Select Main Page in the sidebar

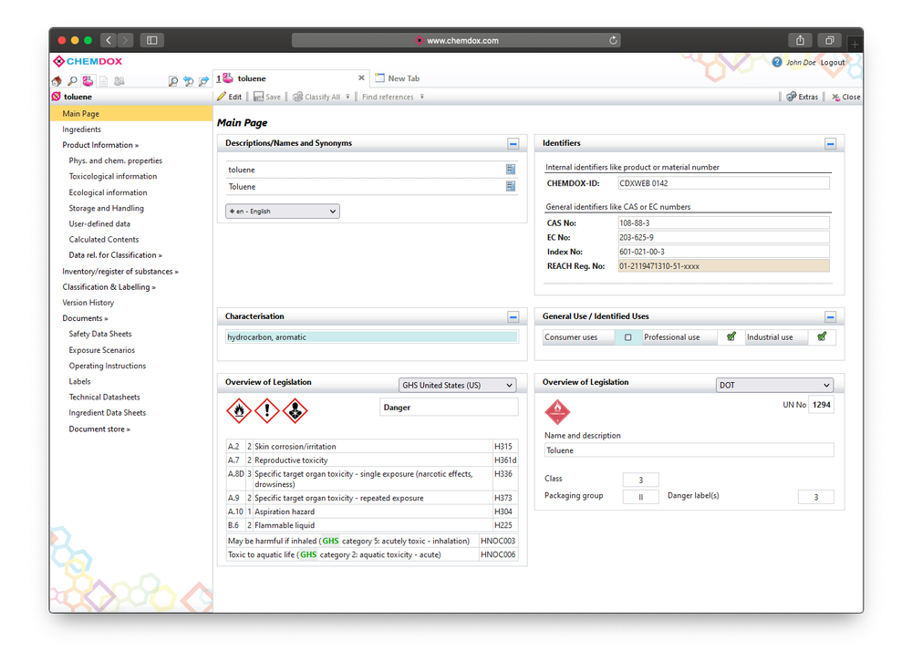tap(131, 113)
